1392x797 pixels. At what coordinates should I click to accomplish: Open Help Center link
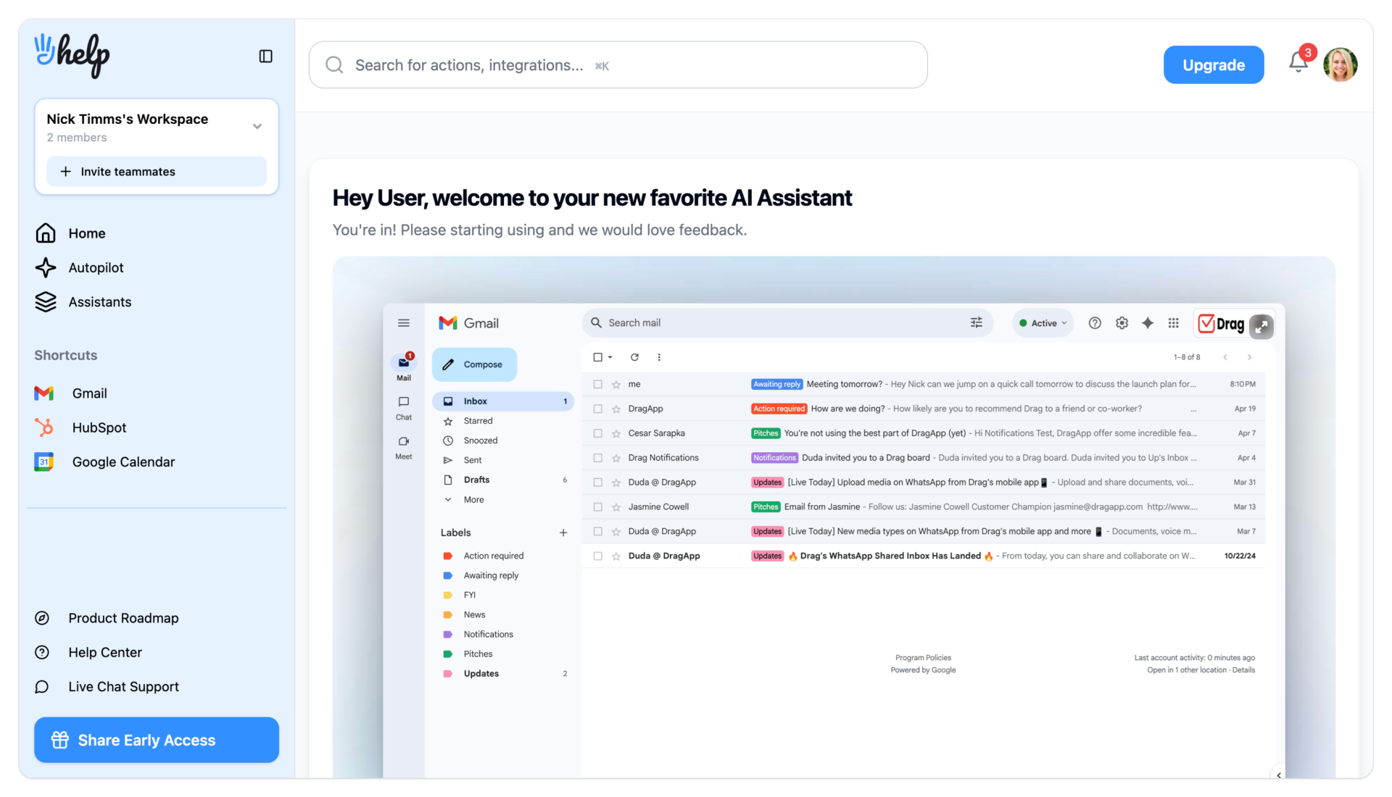coord(88,652)
